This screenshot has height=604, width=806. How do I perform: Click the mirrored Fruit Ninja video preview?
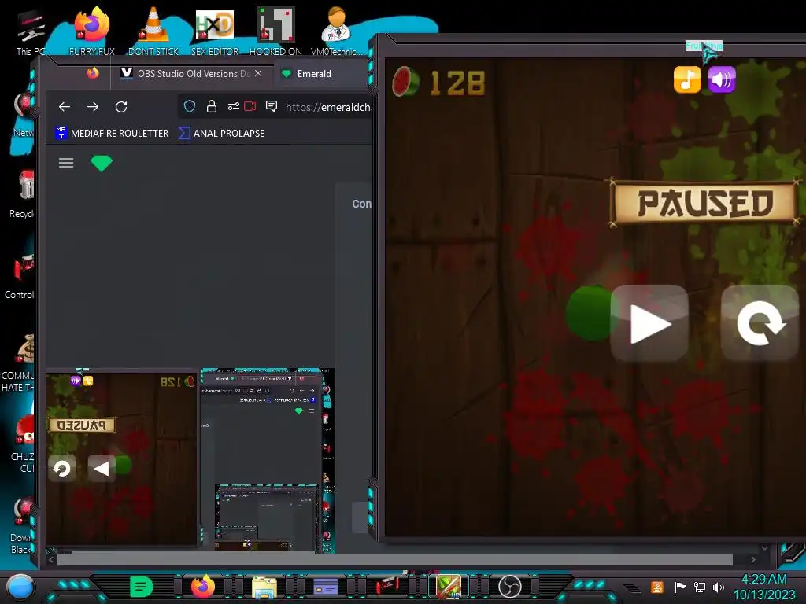click(121, 459)
